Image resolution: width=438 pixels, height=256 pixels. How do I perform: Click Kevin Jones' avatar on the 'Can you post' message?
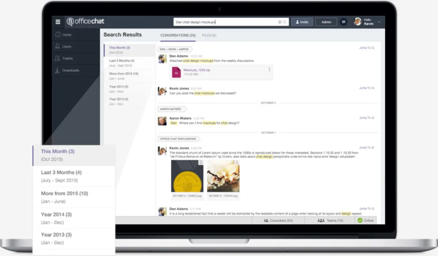tap(162, 91)
